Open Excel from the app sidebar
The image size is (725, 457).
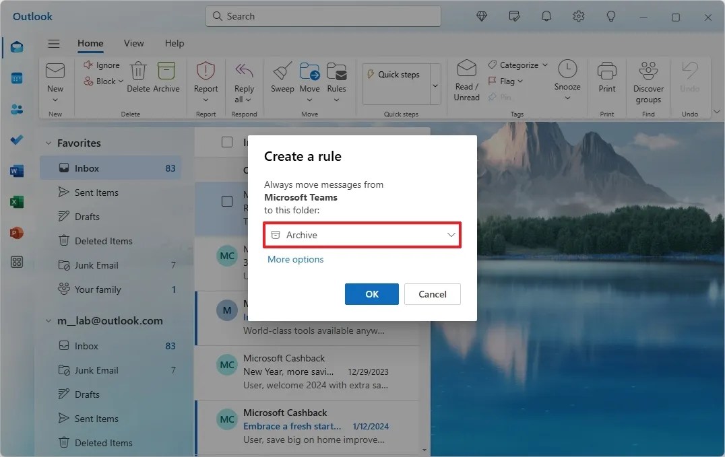click(x=17, y=201)
